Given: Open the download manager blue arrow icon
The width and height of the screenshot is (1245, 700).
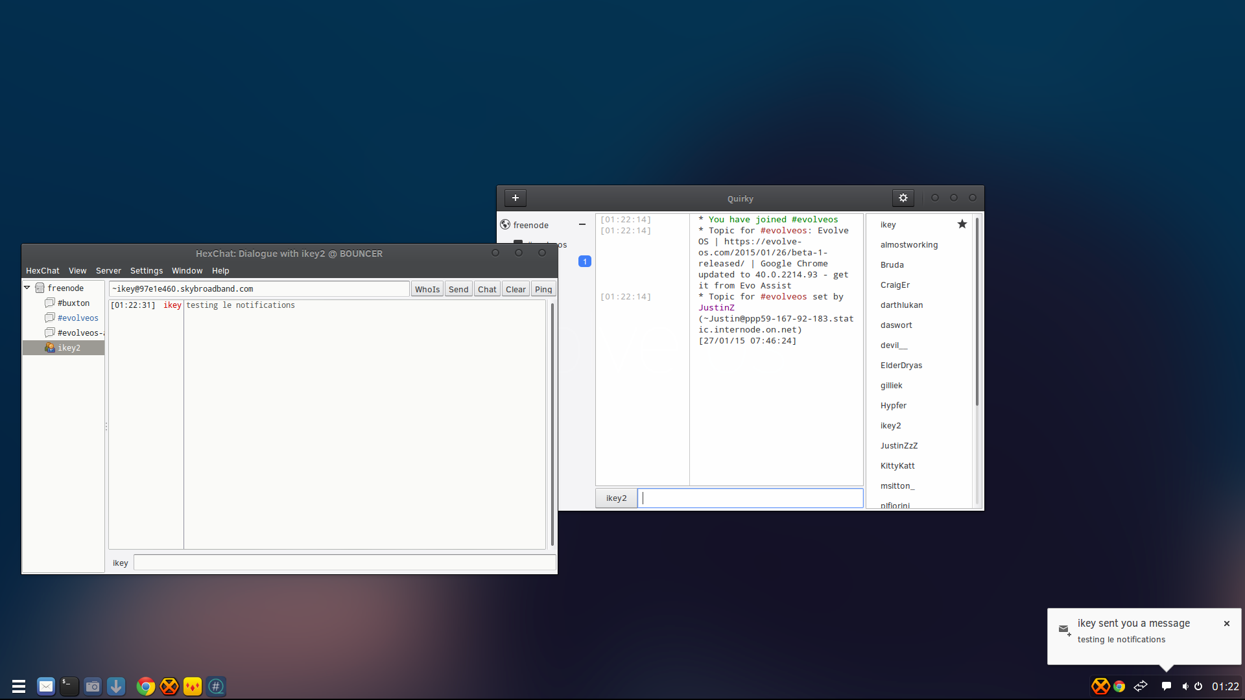Looking at the screenshot, I should [x=116, y=686].
